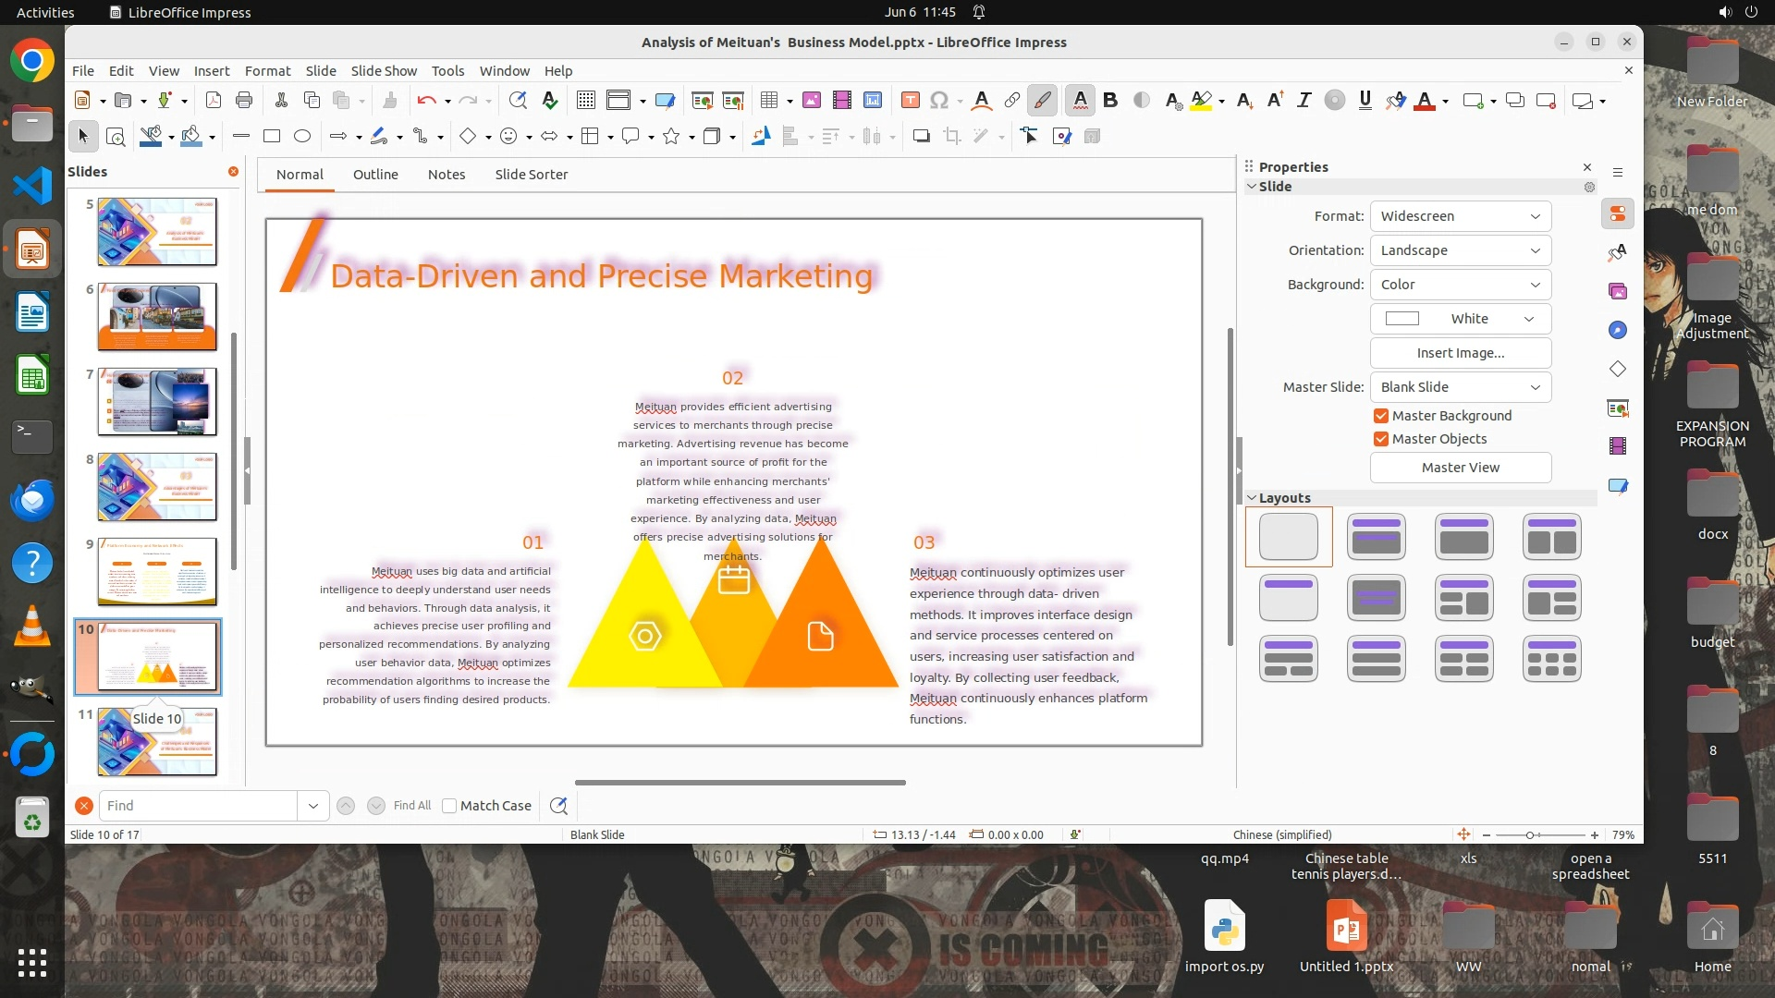The image size is (1775, 998).
Task: Click the Insert Image... button
Action: click(1460, 353)
